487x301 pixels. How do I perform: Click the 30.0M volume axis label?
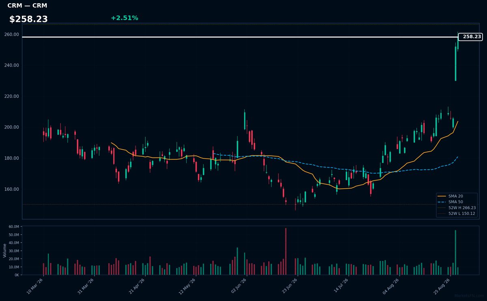14,251
